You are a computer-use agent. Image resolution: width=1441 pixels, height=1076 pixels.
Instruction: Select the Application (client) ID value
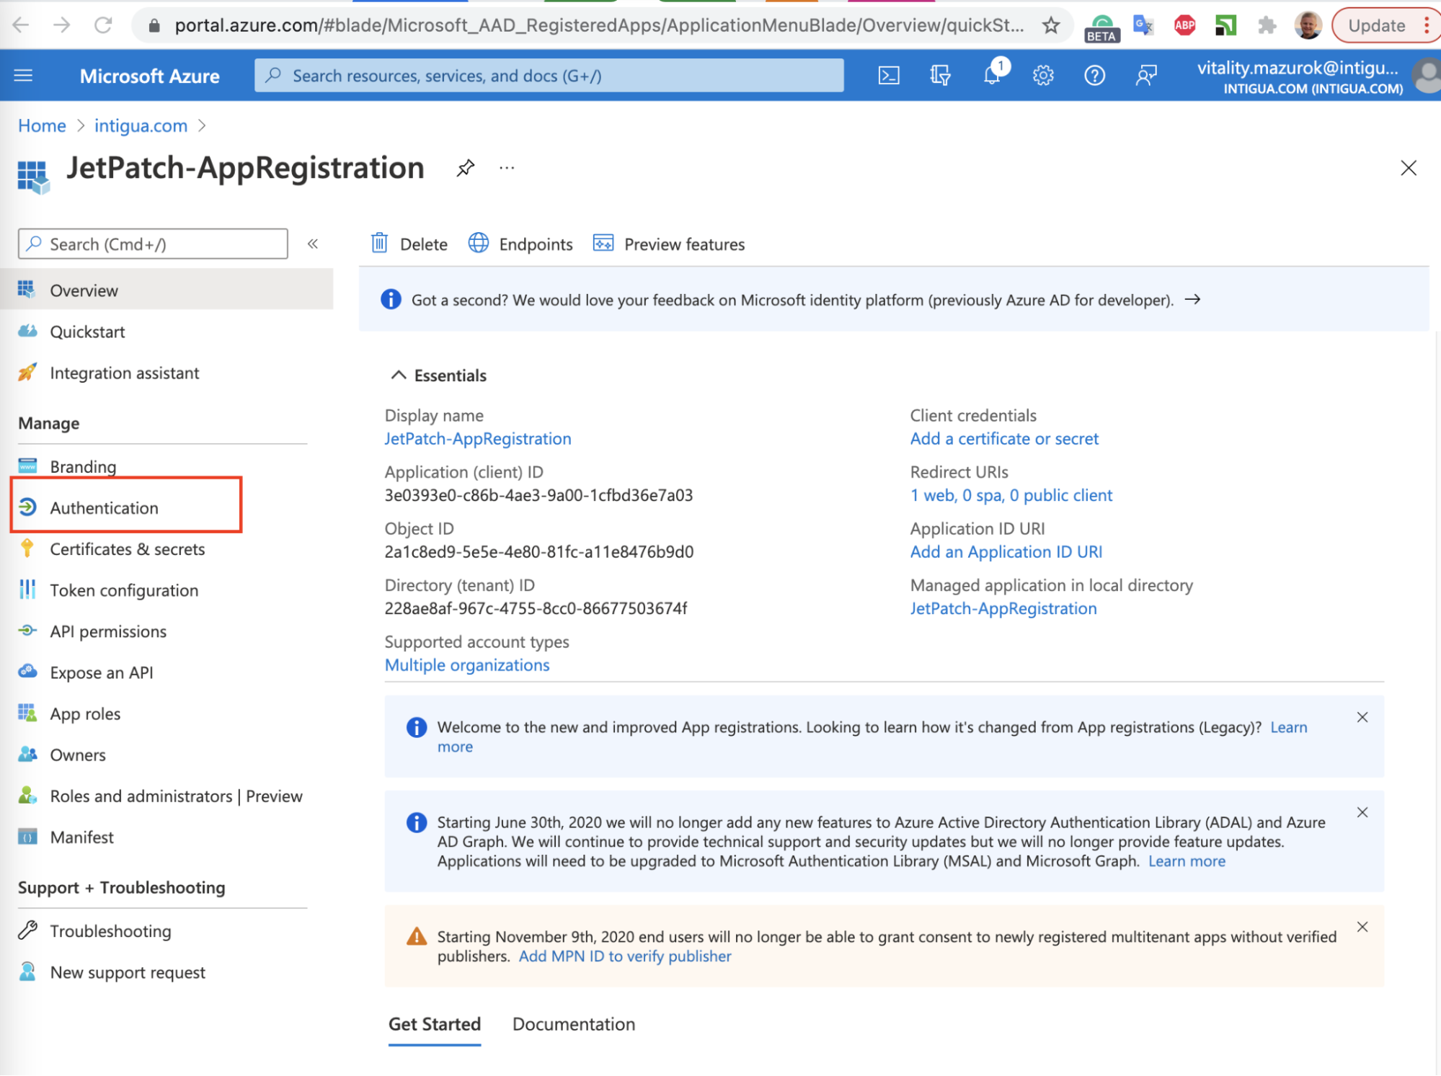point(538,494)
